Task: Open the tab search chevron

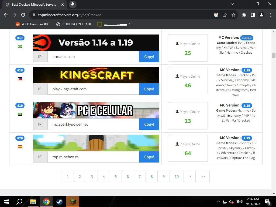Action: point(233,4)
